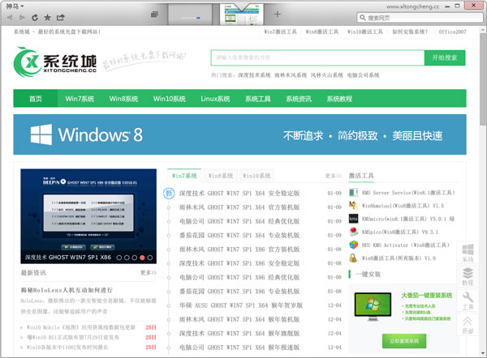Open the 如何安装系统? link
Viewport: 487px width, 358px height.
point(410,32)
